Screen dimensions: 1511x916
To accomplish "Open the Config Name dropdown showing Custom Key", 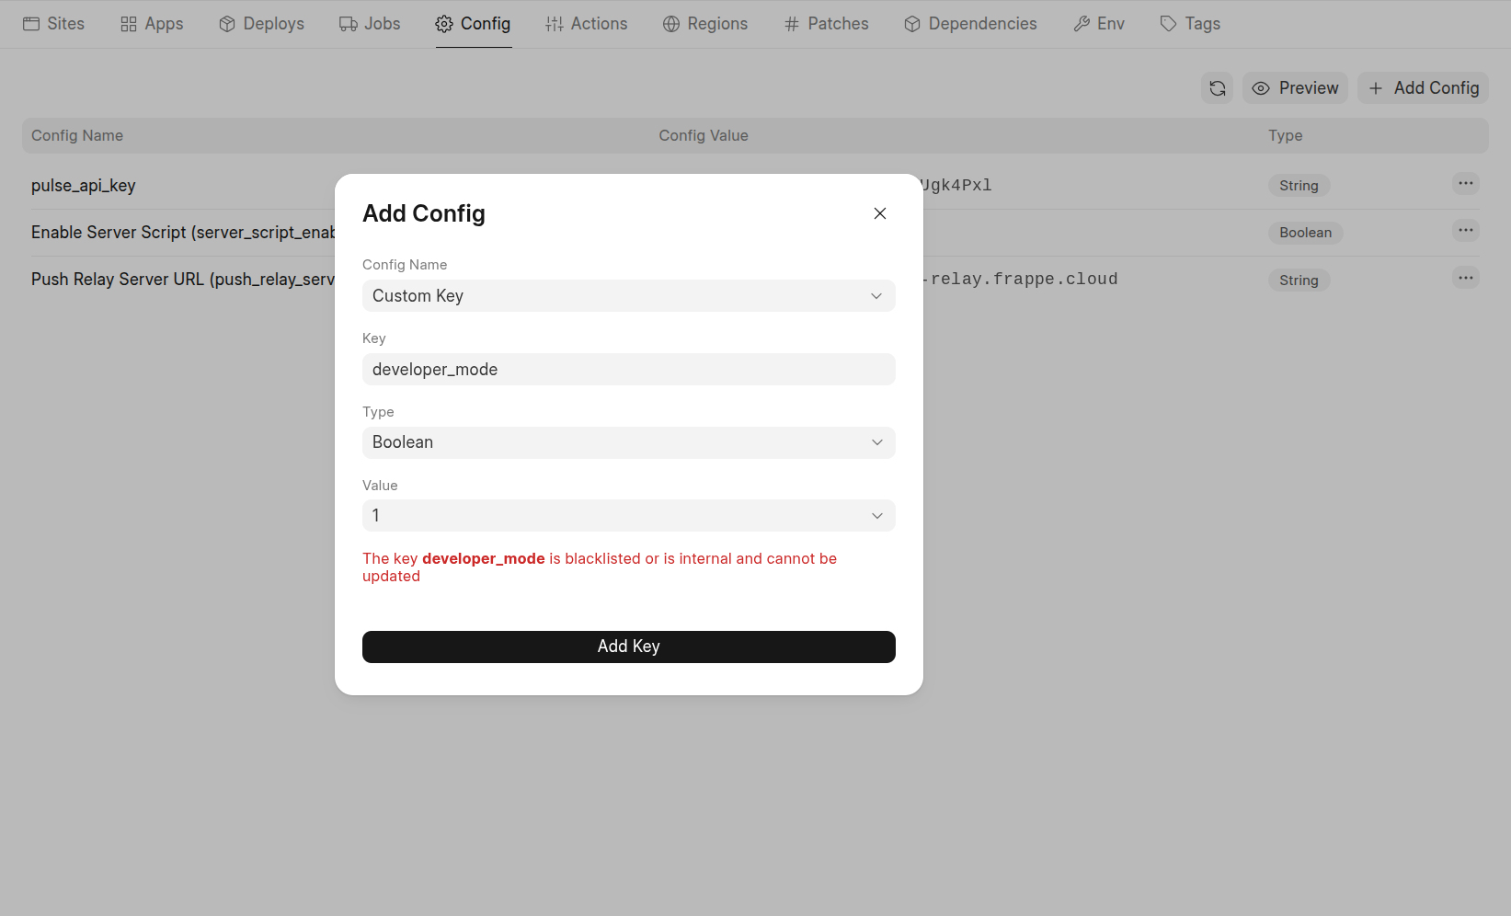I will (628, 295).
